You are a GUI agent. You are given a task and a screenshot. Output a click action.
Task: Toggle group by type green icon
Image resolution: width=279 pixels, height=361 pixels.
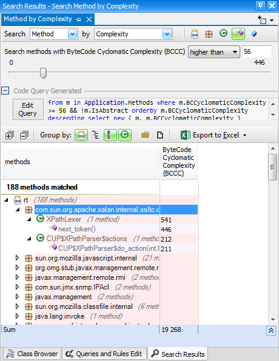125,135
